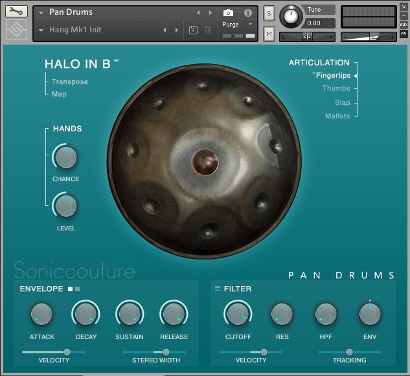Click the Tune knob

(291, 16)
